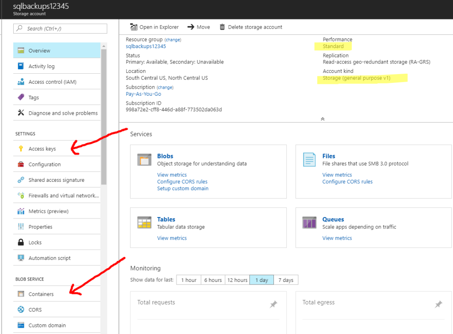Select the 1 hour time range
Viewport: 453px width, 334px height.
click(188, 280)
